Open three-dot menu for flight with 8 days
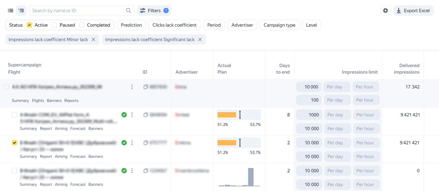439x191 pixels. click(132, 115)
